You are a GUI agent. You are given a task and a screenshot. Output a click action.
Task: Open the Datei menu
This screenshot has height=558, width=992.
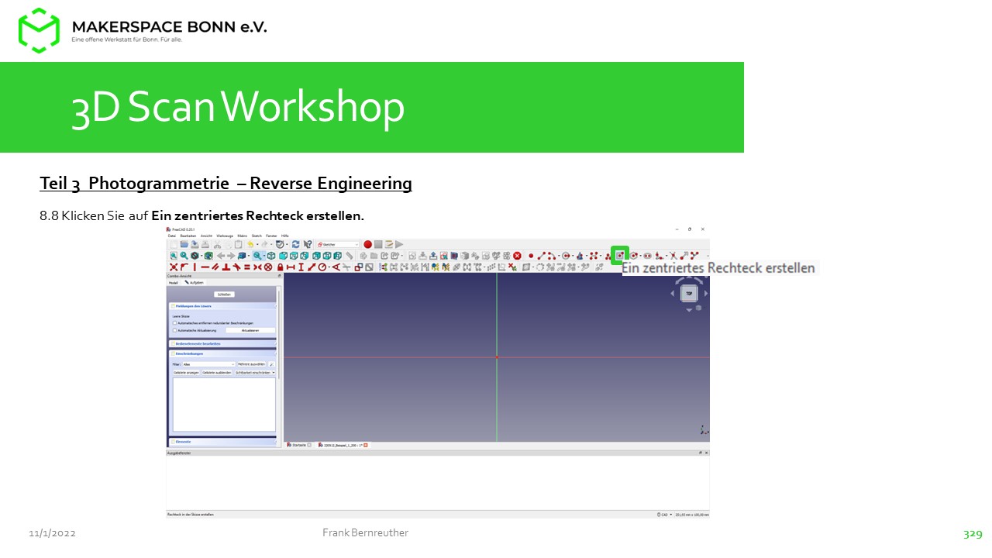(x=172, y=236)
